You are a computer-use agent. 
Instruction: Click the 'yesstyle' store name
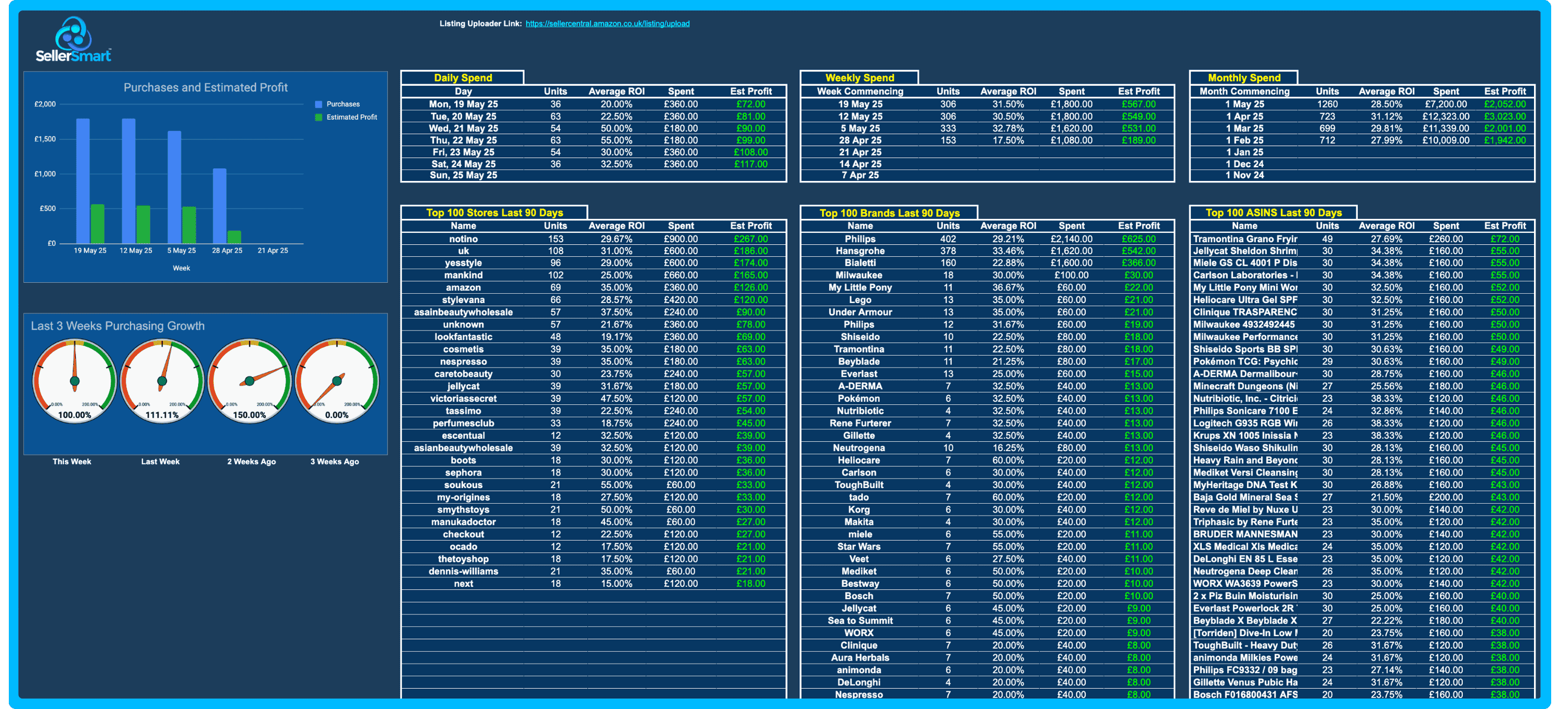[463, 263]
